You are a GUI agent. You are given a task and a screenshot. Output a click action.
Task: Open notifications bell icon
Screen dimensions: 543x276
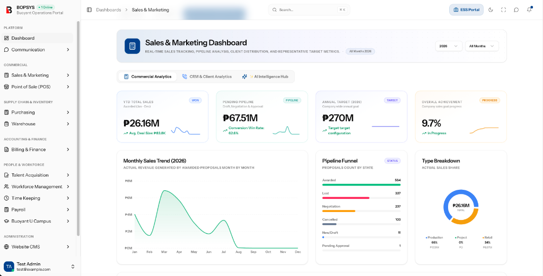529,10
